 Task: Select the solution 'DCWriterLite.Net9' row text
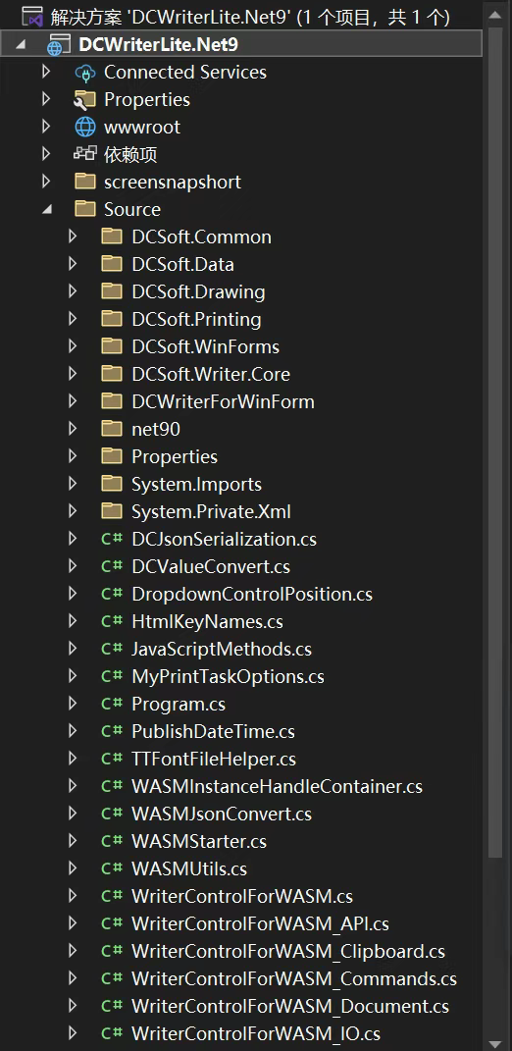coord(250,17)
